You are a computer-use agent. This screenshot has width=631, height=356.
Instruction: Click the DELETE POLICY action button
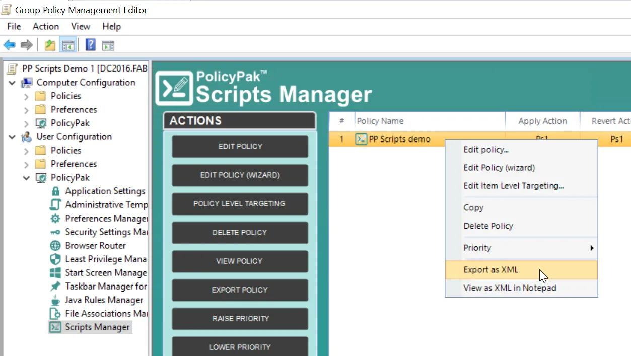pos(240,233)
